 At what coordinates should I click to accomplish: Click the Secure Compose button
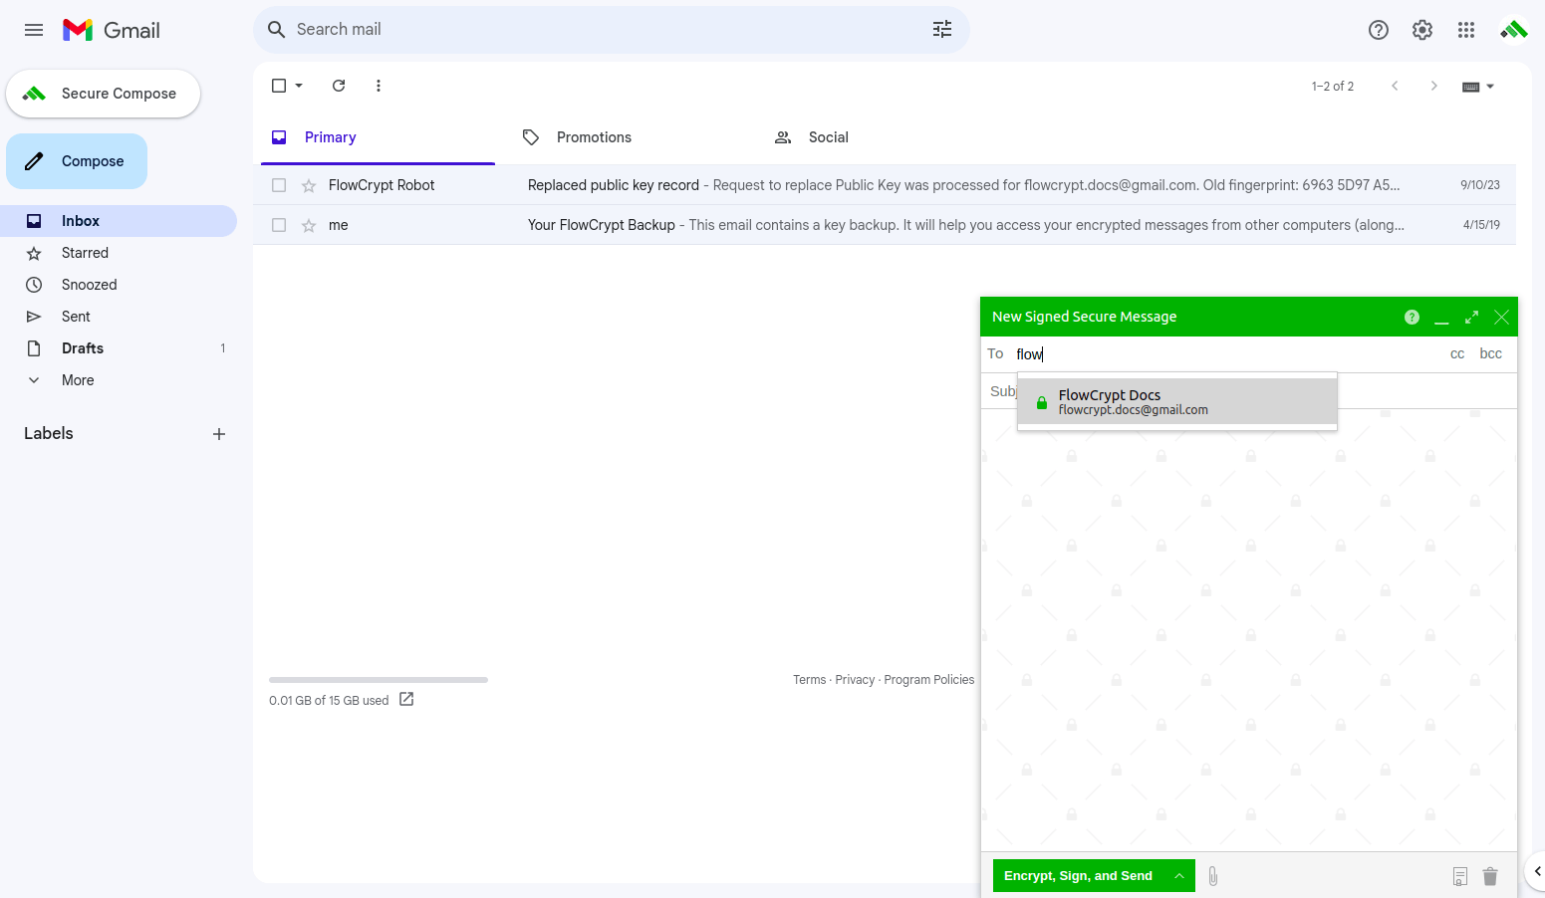tap(104, 94)
